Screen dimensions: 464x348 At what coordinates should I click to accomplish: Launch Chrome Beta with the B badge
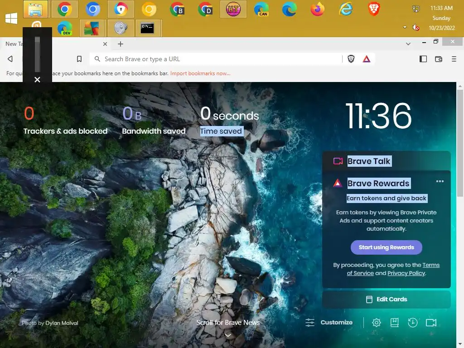click(177, 9)
